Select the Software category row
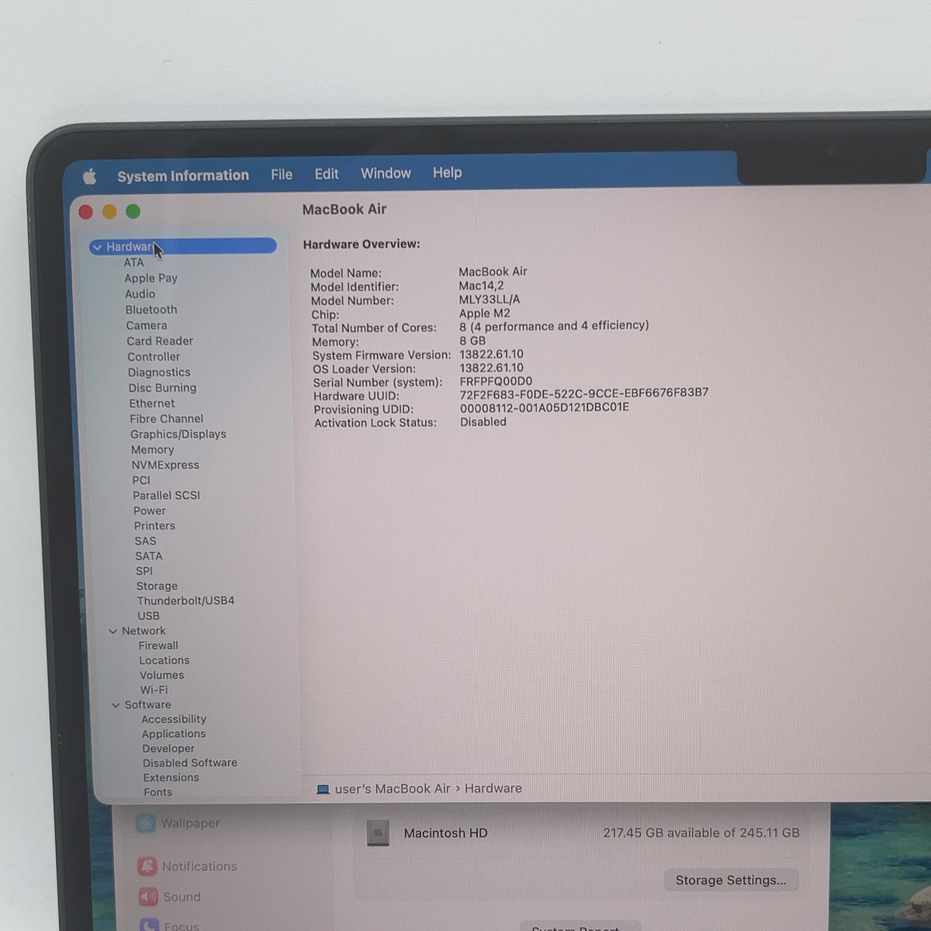931x931 pixels. pos(147,705)
